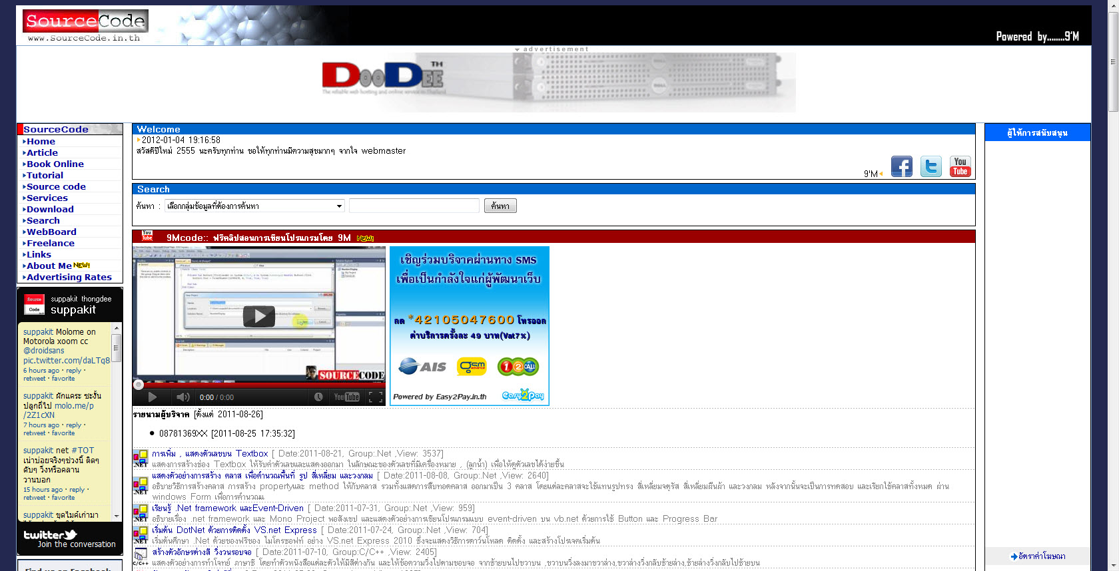The width and height of the screenshot is (1119, 571).
Task: Click retweet on the 7 hours ago tweet
Action: (x=34, y=433)
